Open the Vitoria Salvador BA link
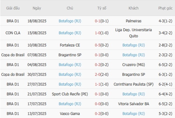Screen dimensions: 175x118 click(x=134, y=104)
